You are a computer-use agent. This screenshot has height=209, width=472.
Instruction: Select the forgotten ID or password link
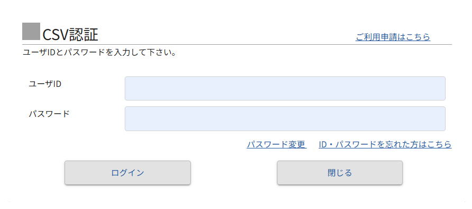(x=385, y=145)
